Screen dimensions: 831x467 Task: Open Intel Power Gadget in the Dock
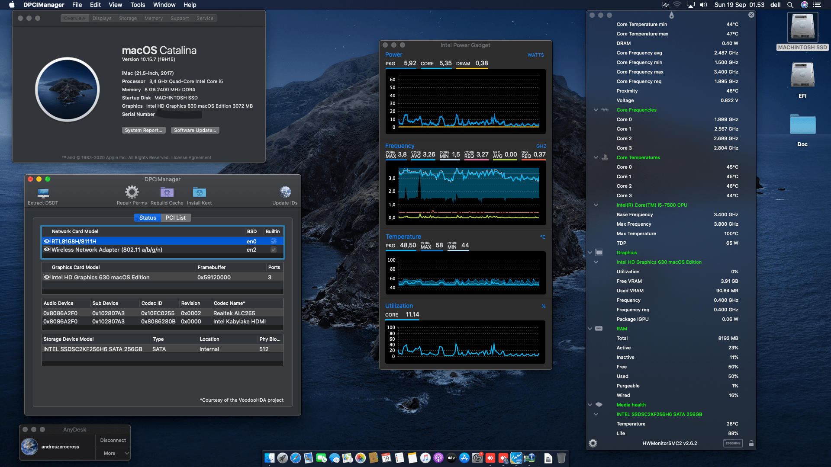pyautogui.click(x=516, y=458)
